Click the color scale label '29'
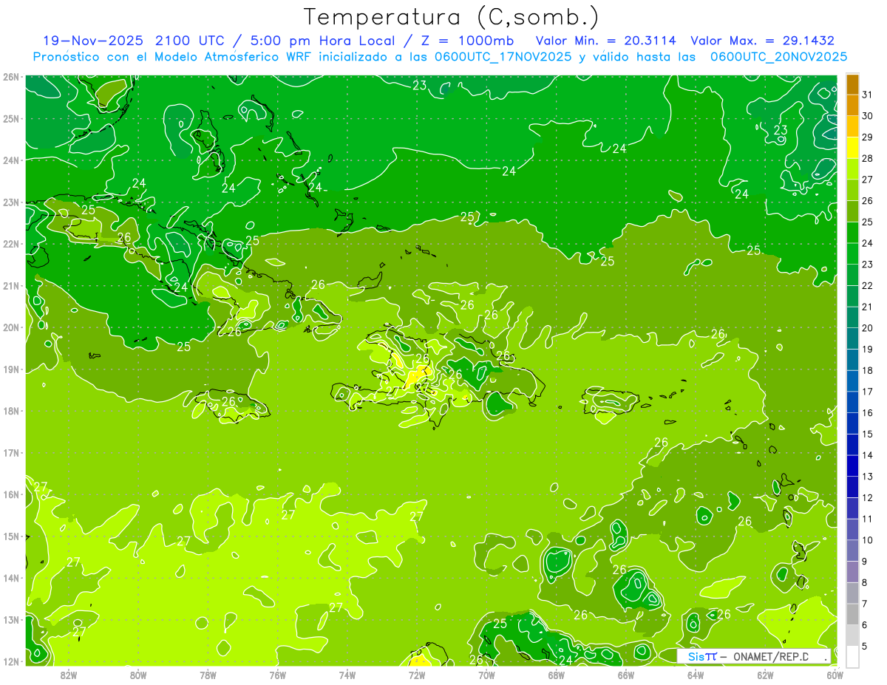Image resolution: width=887 pixels, height=685 pixels. click(x=867, y=137)
